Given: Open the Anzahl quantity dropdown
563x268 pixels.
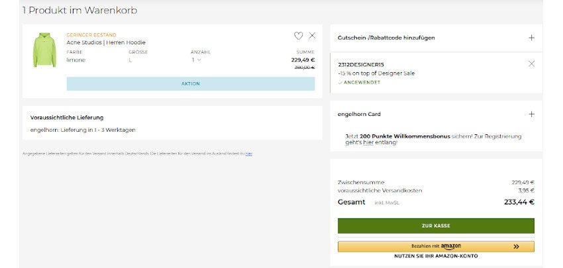Looking at the screenshot, I should point(197,60).
